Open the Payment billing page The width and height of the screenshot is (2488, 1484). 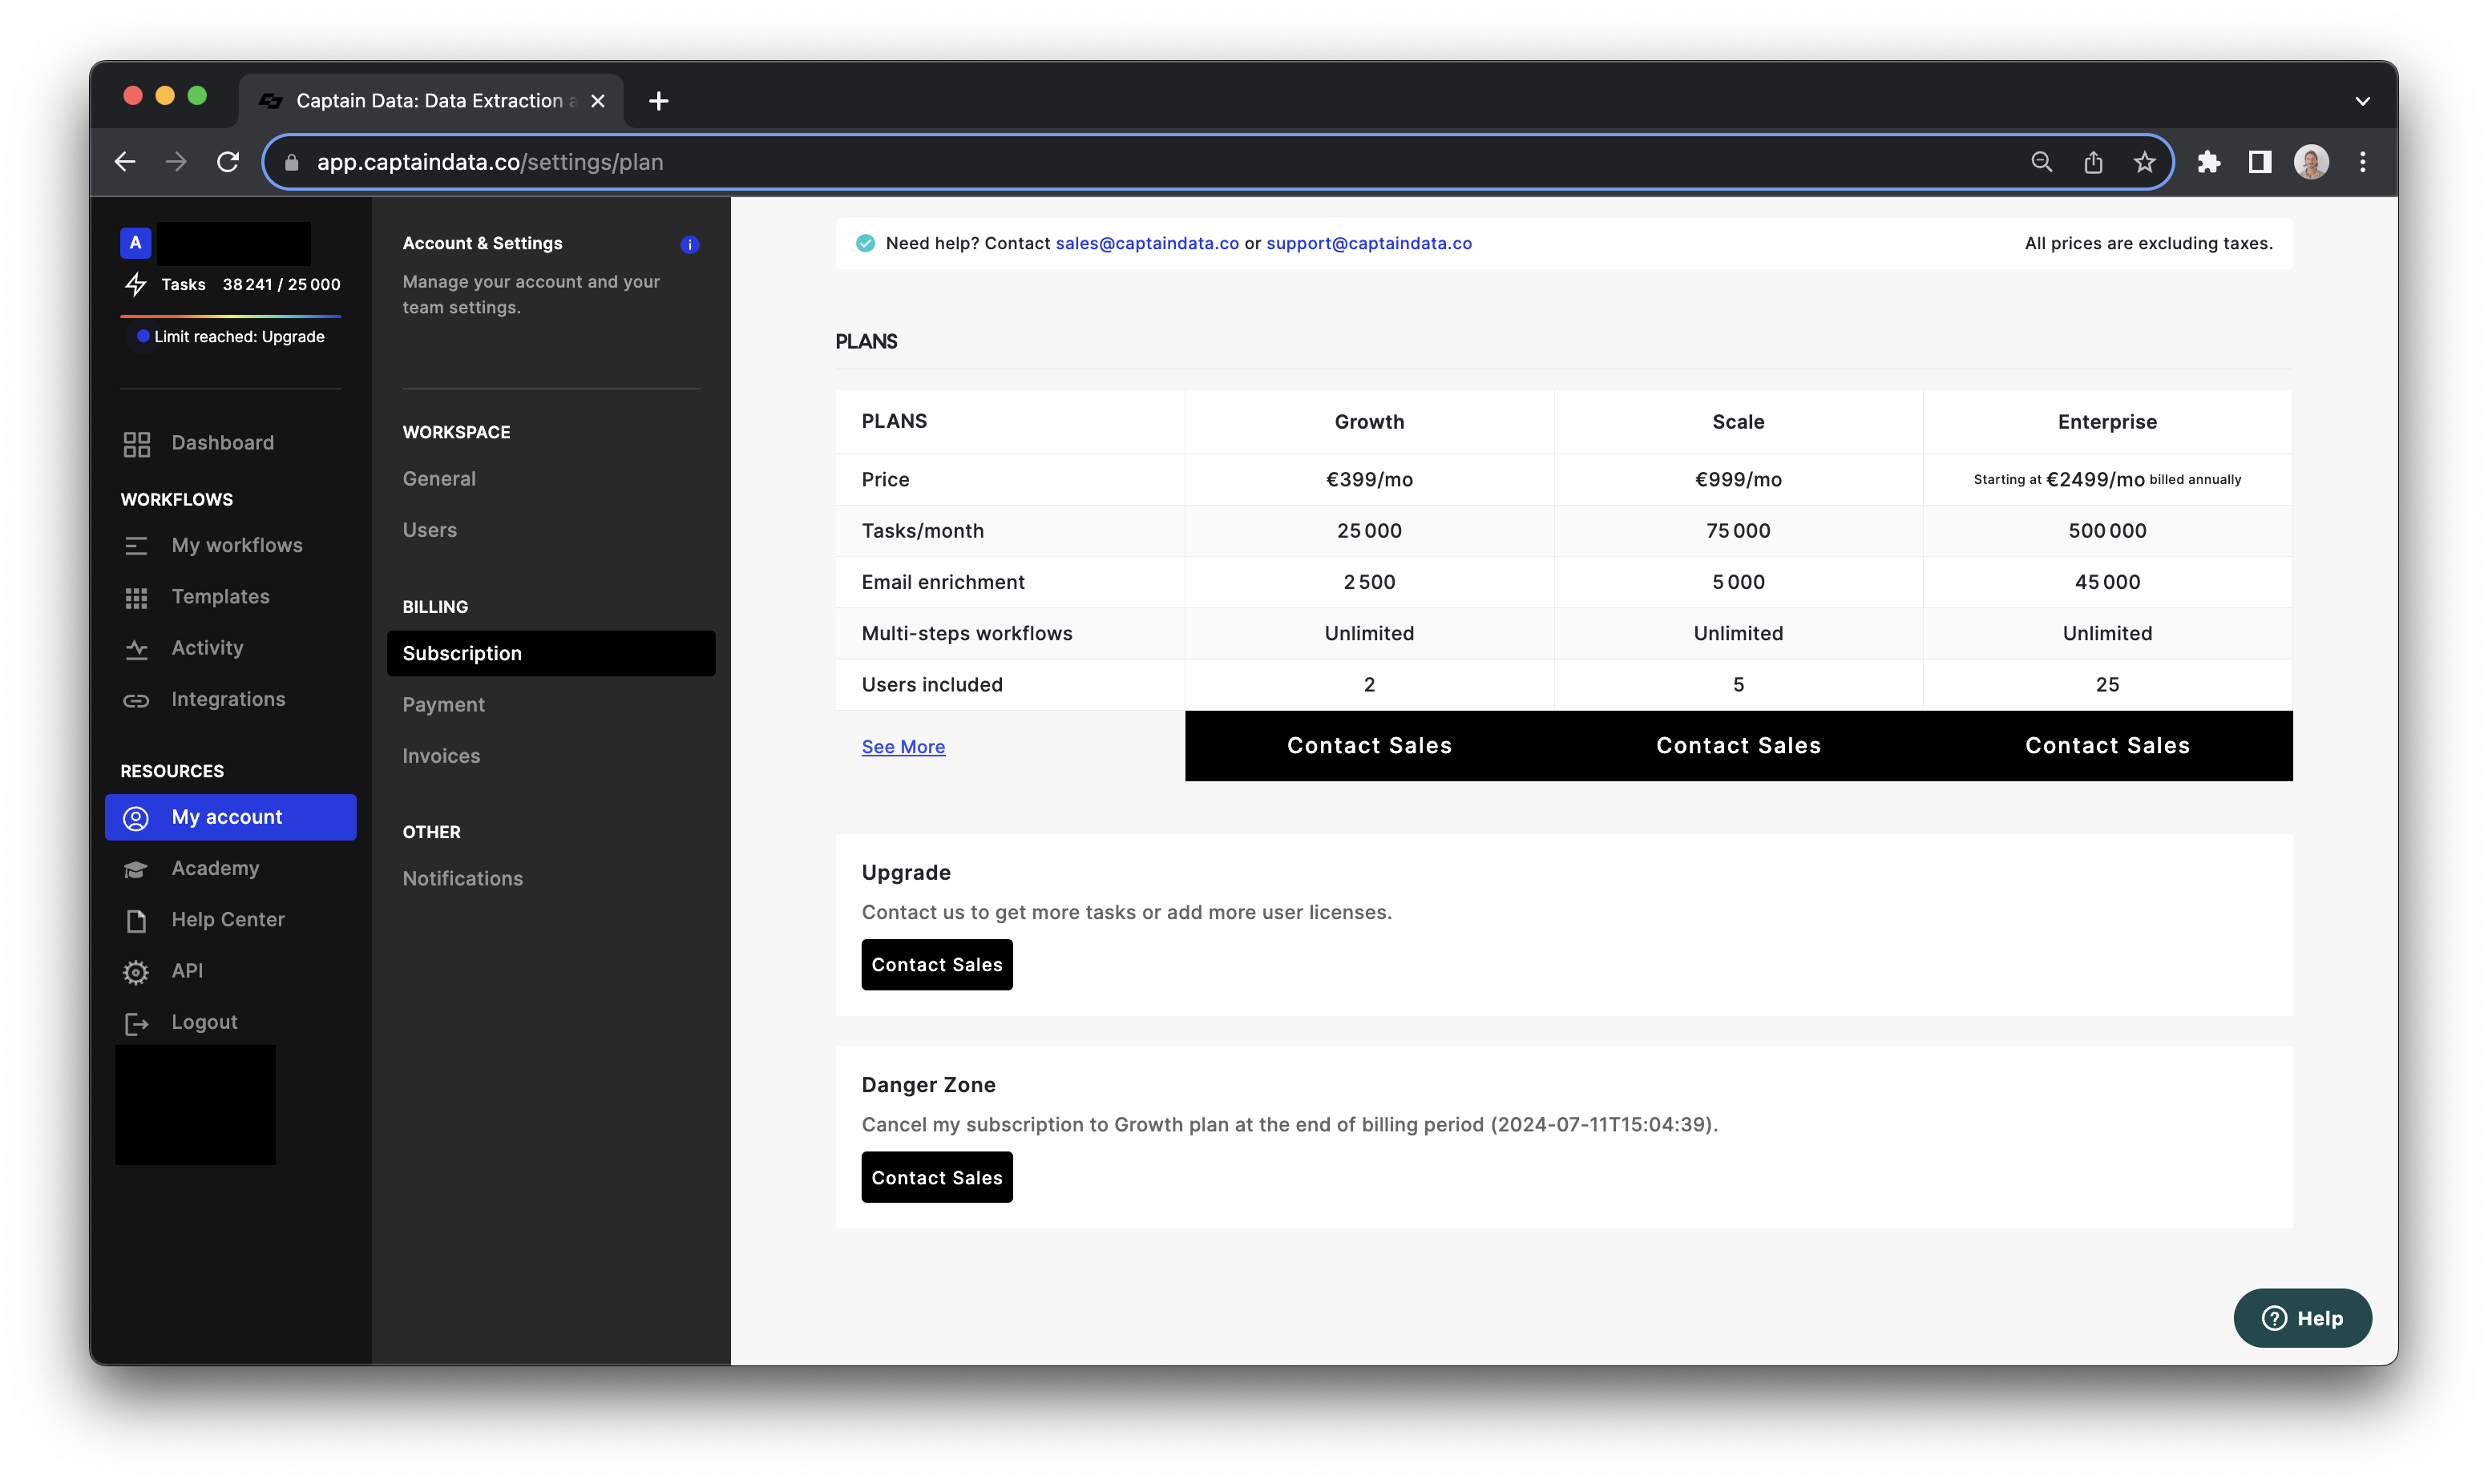(x=443, y=705)
